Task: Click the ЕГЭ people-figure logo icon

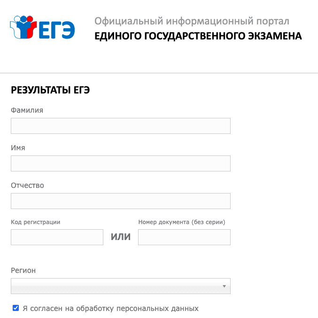Action: point(23,27)
